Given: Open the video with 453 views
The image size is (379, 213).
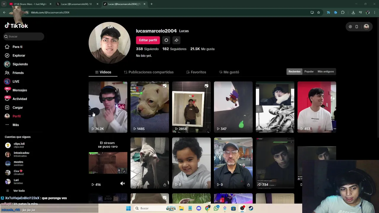Looking at the screenshot, I should pos(317,107).
